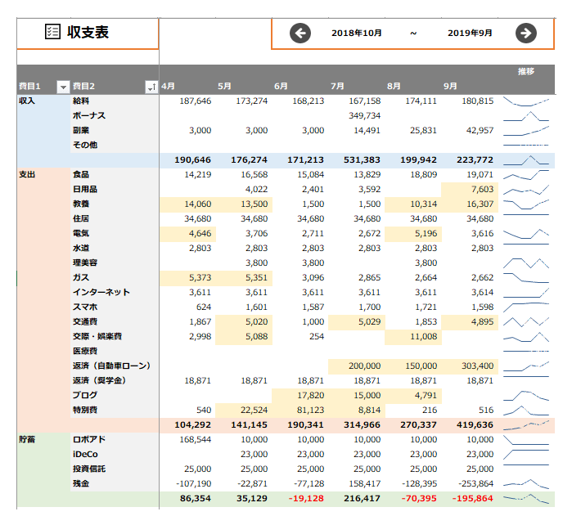
Task: Select the ブログ row label
Action: (85, 395)
